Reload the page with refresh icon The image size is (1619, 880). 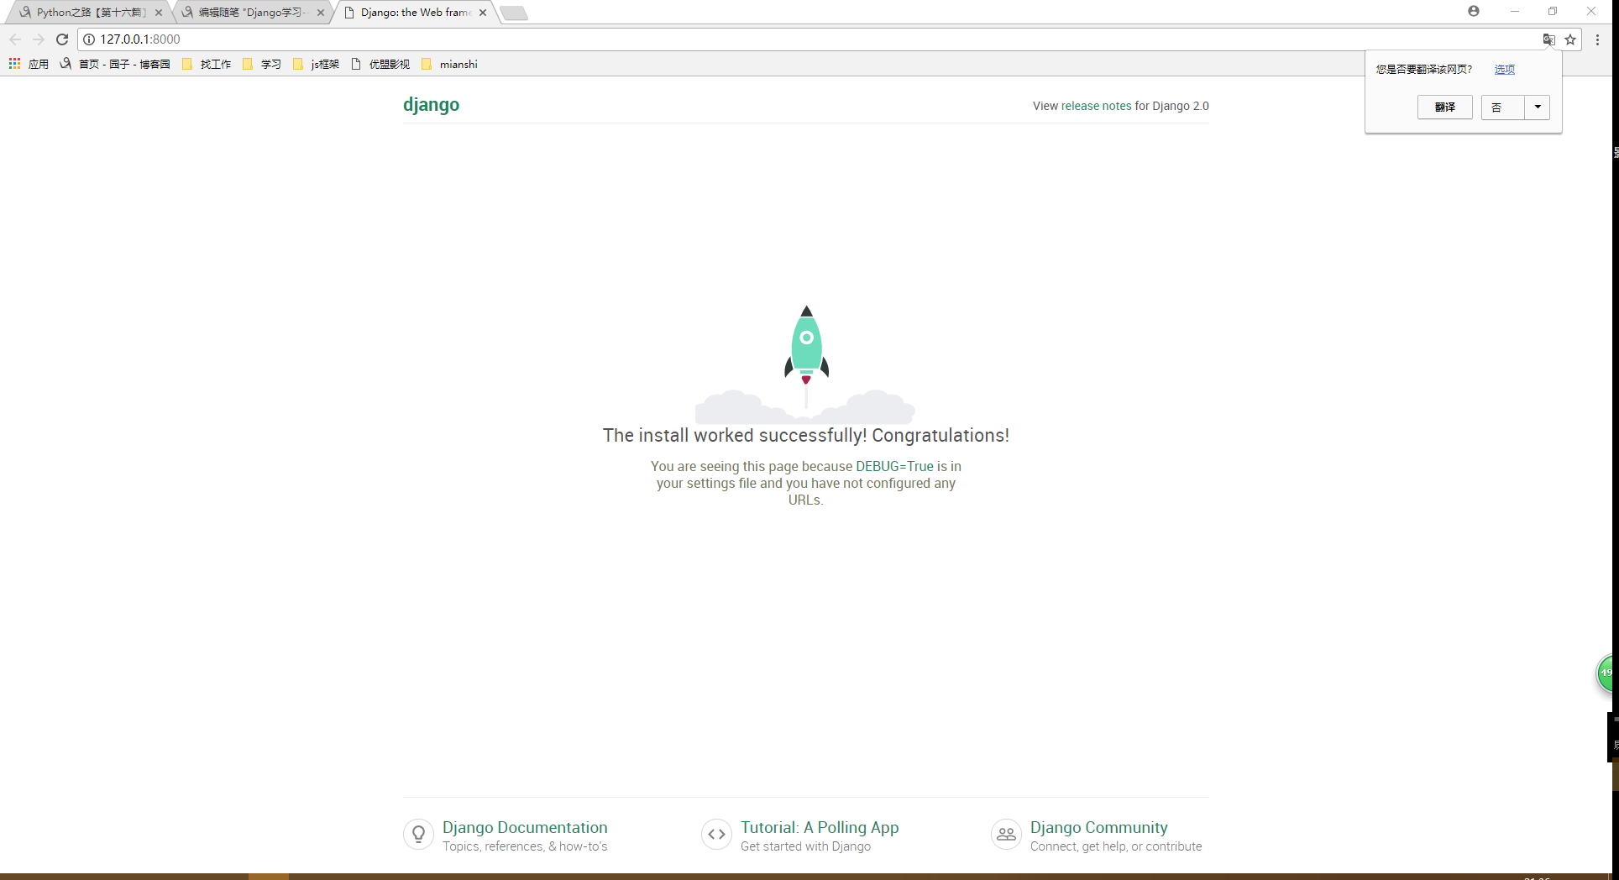(62, 39)
